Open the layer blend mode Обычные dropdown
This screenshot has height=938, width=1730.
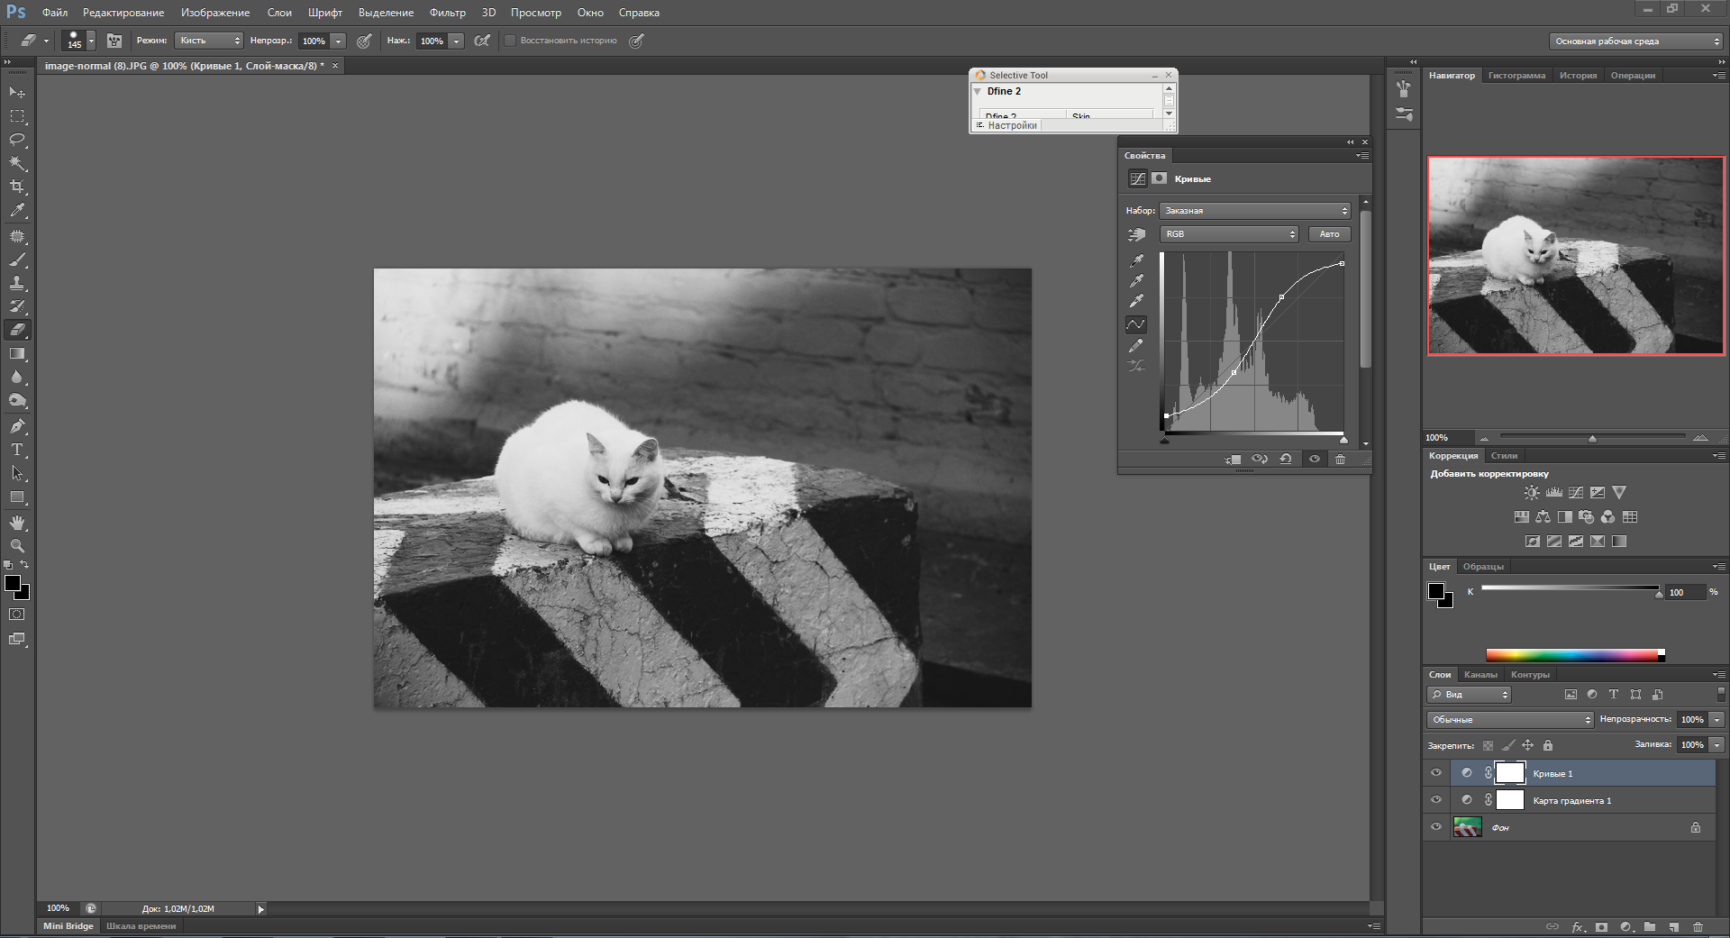coord(1509,720)
